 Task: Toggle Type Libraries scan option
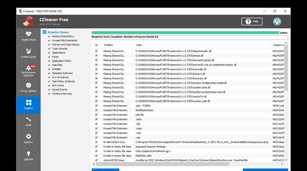tap(49, 49)
